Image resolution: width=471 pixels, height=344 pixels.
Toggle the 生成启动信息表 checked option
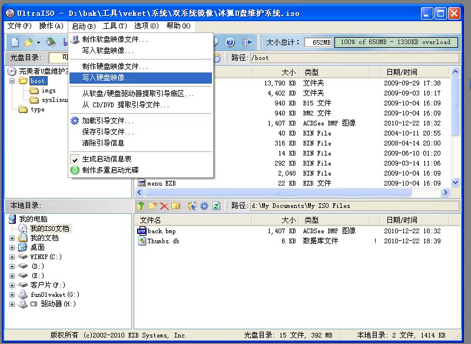click(x=141, y=159)
